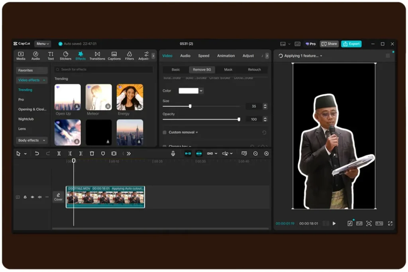The image size is (408, 272).
Task: Click the Split clip tool
Action: (59, 153)
